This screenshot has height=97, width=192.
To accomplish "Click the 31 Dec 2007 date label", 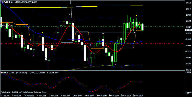I will point(5,95).
